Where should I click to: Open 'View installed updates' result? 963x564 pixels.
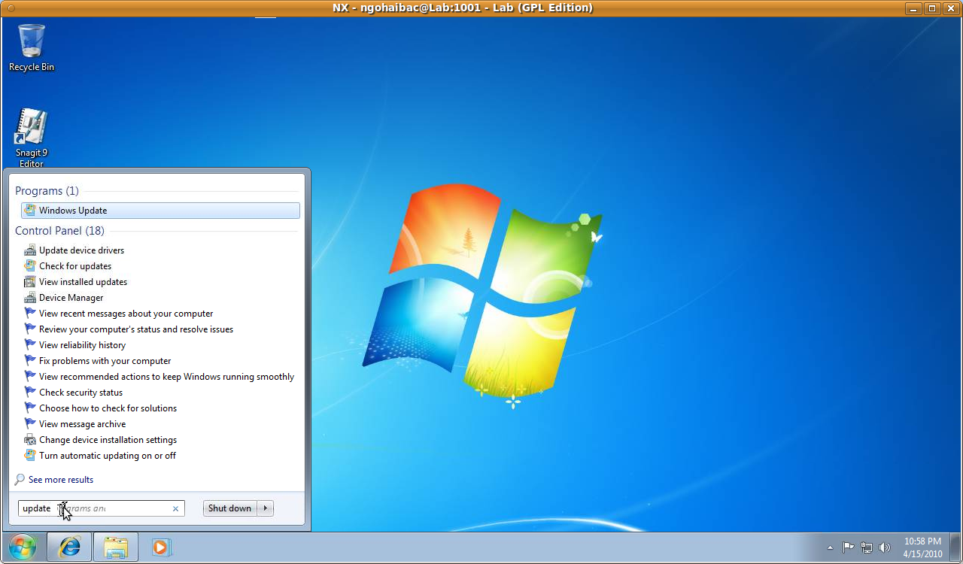click(83, 282)
